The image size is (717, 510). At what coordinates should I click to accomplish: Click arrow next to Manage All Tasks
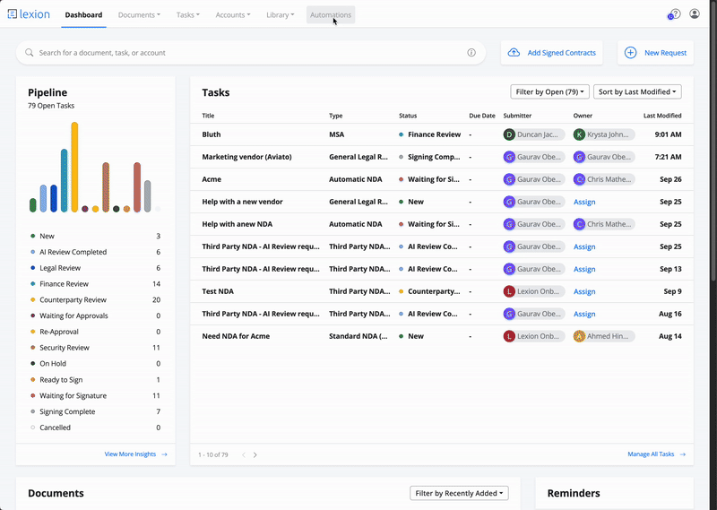click(682, 454)
